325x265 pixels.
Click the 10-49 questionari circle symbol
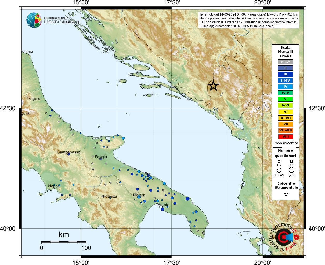(x=279, y=170)
